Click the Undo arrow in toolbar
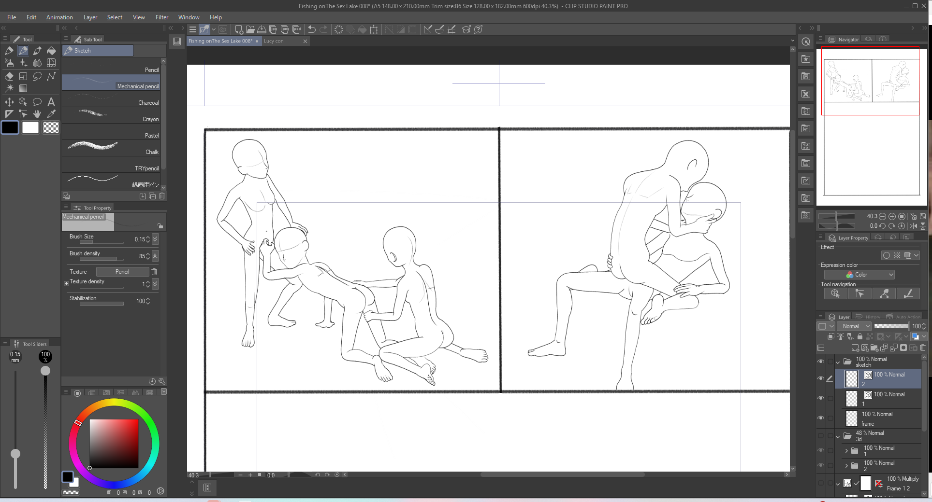932x502 pixels. (x=312, y=29)
